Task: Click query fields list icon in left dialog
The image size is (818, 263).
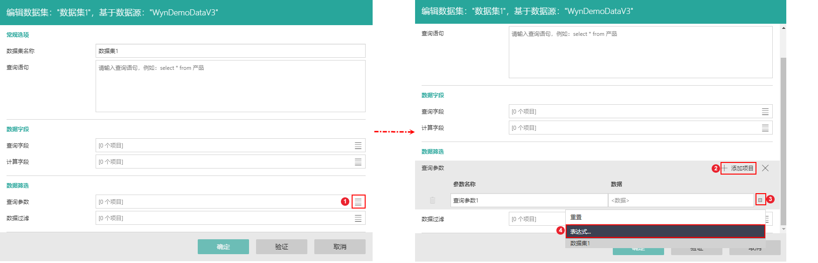Action: tap(358, 146)
